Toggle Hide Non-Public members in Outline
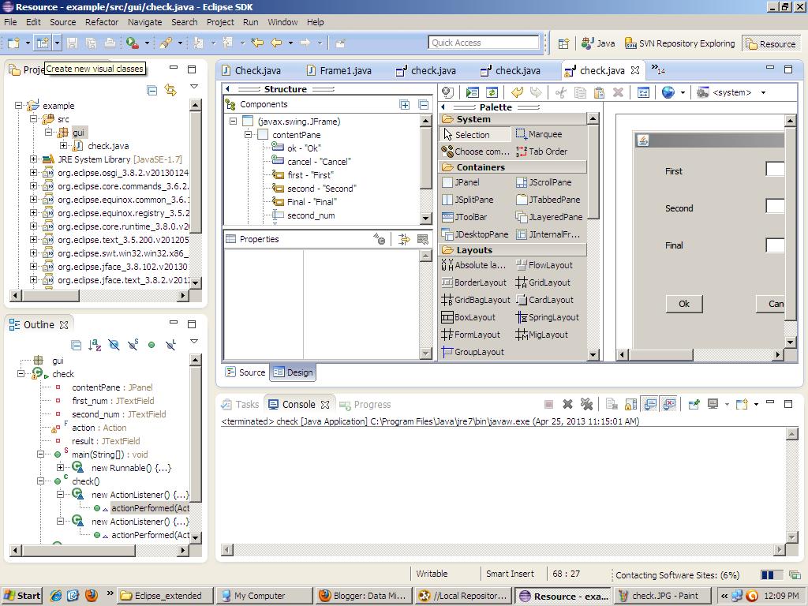This screenshot has height=606, width=808. pyautogui.click(x=151, y=345)
